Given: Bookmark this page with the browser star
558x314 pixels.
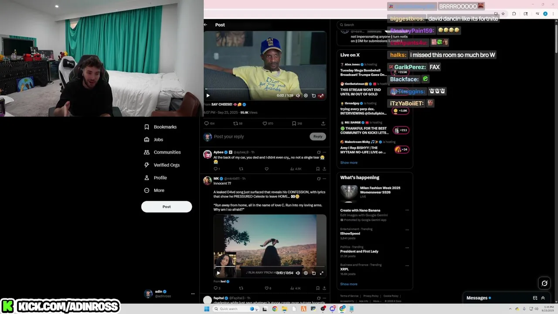Looking at the screenshot, I should point(503,14).
